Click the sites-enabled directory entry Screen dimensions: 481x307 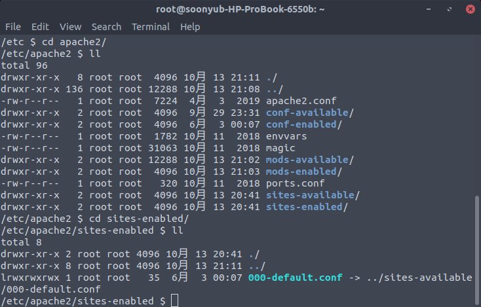[304, 207]
